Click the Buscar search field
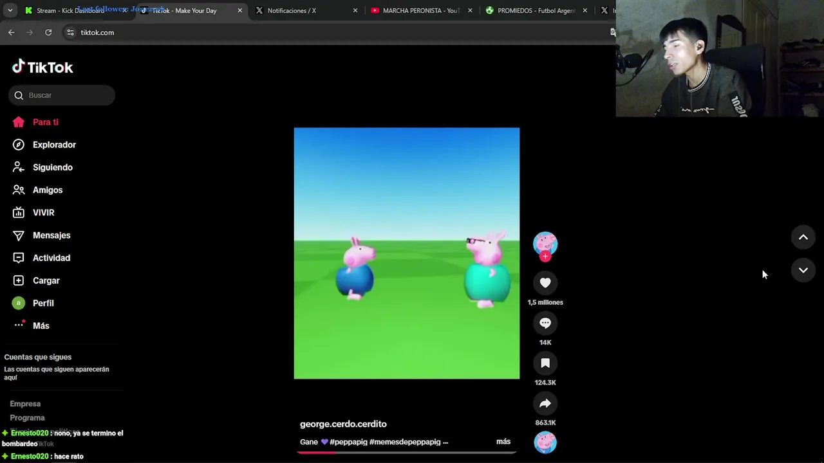The image size is (824, 463). (x=62, y=95)
